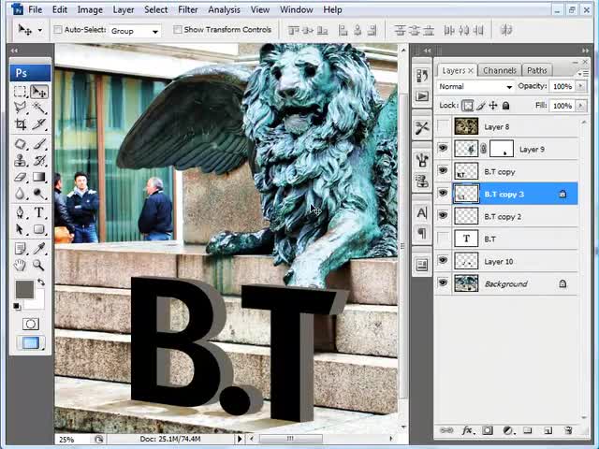
Task: Open the Layer menu
Action: point(123,9)
